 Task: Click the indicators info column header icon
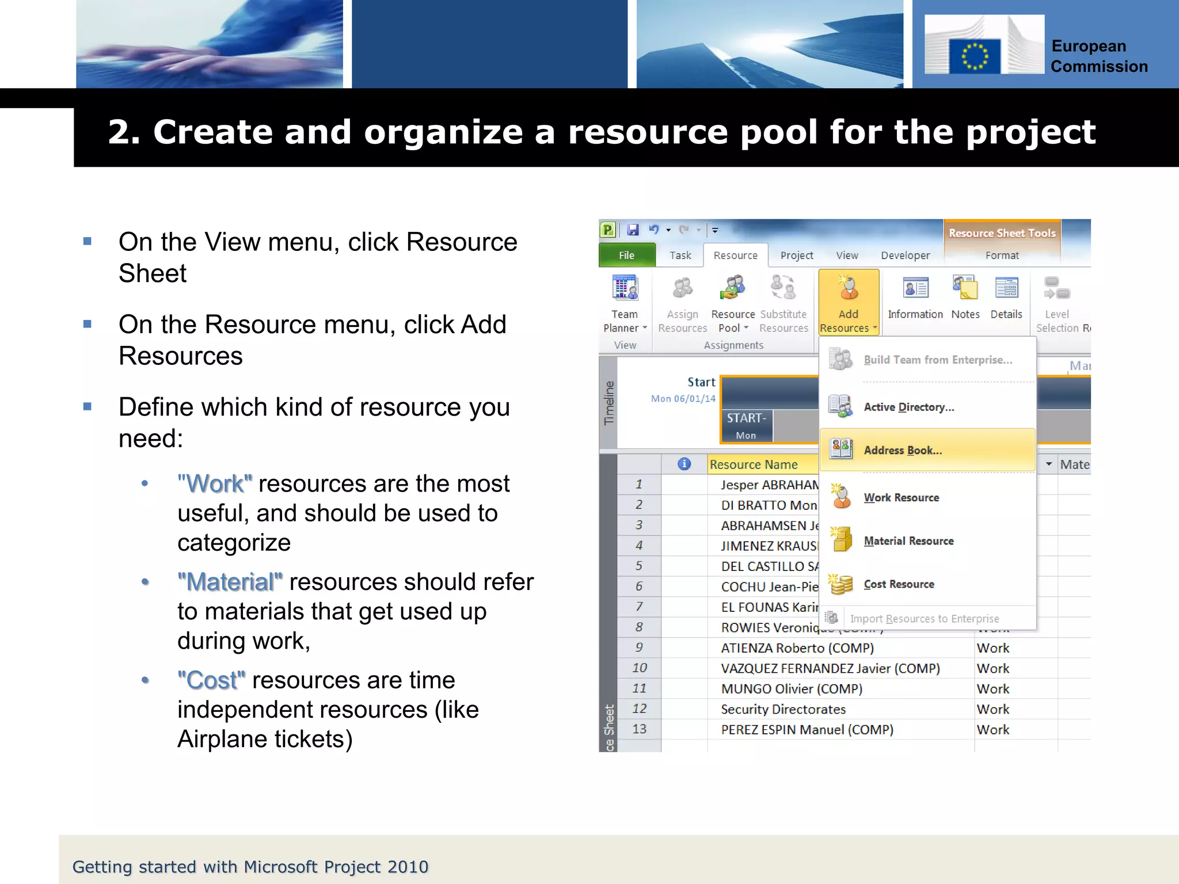[684, 464]
